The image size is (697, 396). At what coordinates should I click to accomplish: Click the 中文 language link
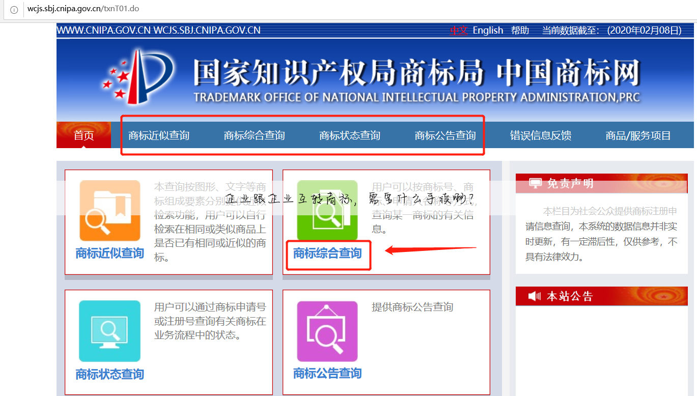tap(458, 30)
